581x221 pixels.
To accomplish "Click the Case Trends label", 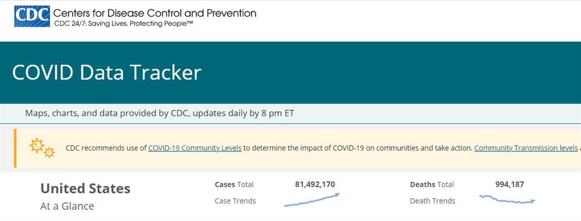I will [x=235, y=201].
